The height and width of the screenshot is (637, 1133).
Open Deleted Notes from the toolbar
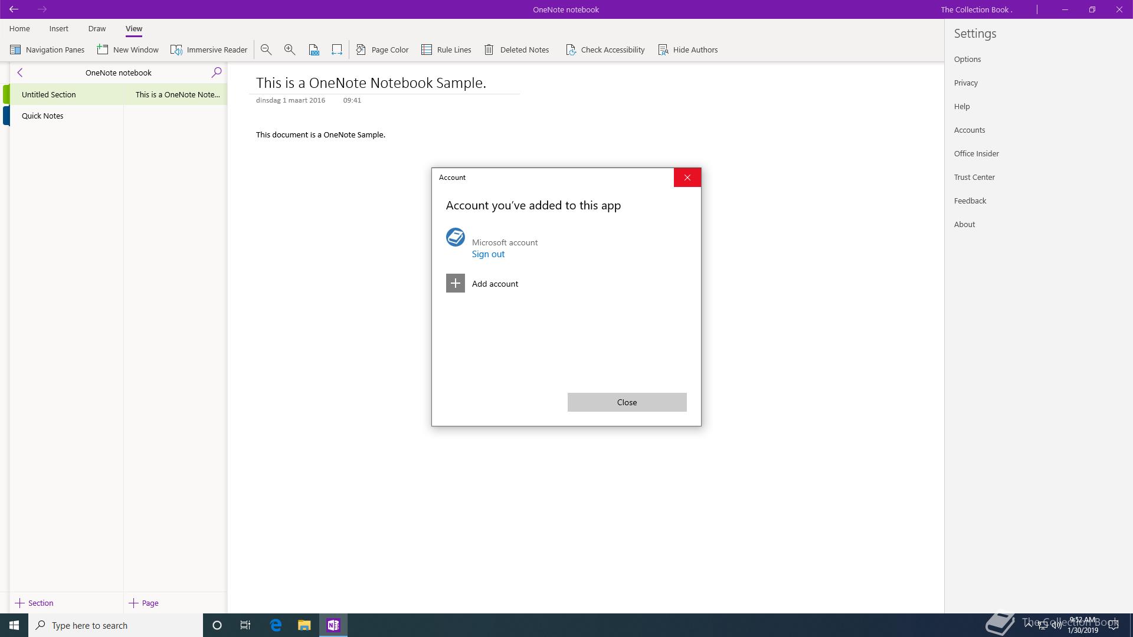click(x=517, y=50)
